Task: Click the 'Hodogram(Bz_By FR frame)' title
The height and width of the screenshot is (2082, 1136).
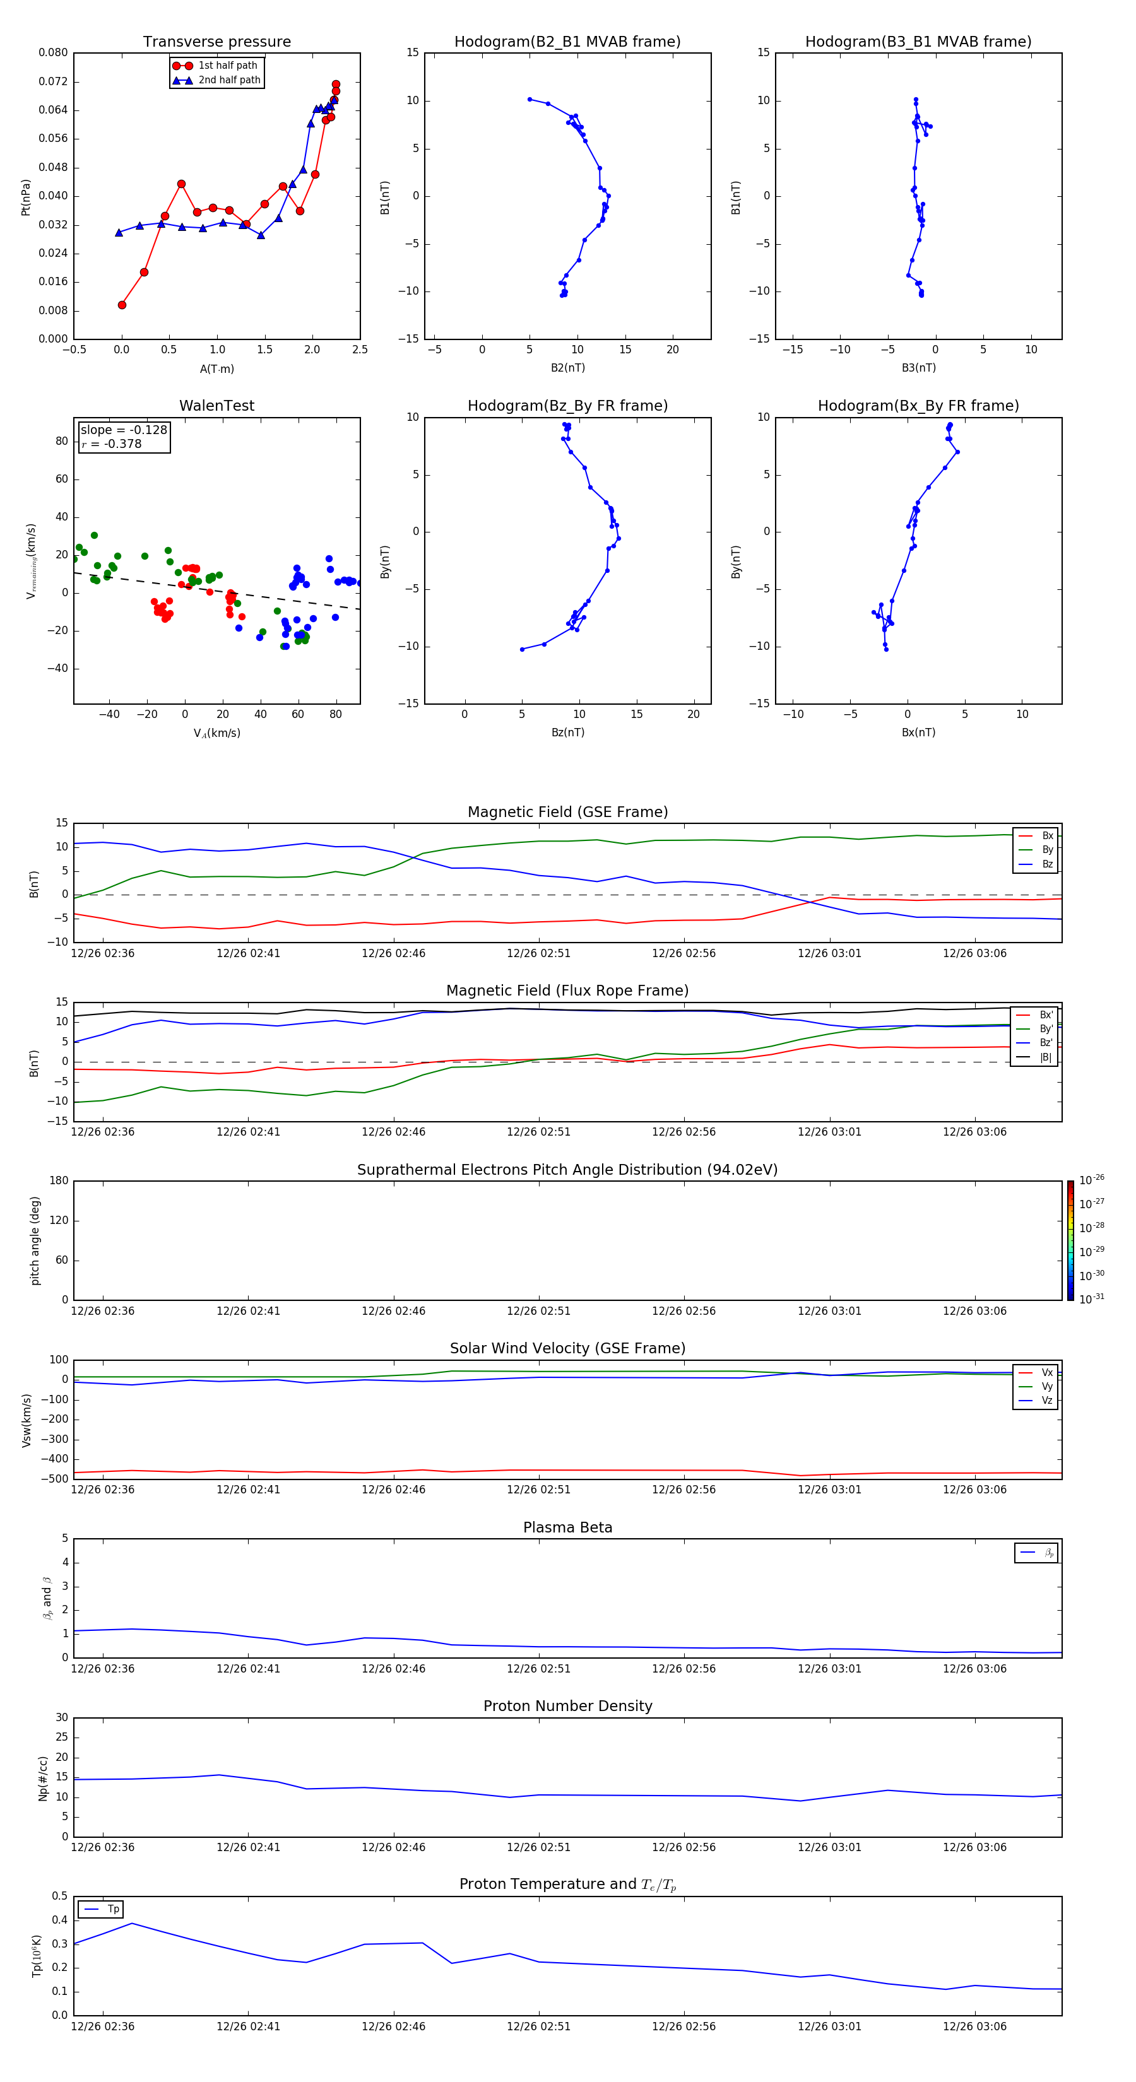Action: click(x=567, y=406)
